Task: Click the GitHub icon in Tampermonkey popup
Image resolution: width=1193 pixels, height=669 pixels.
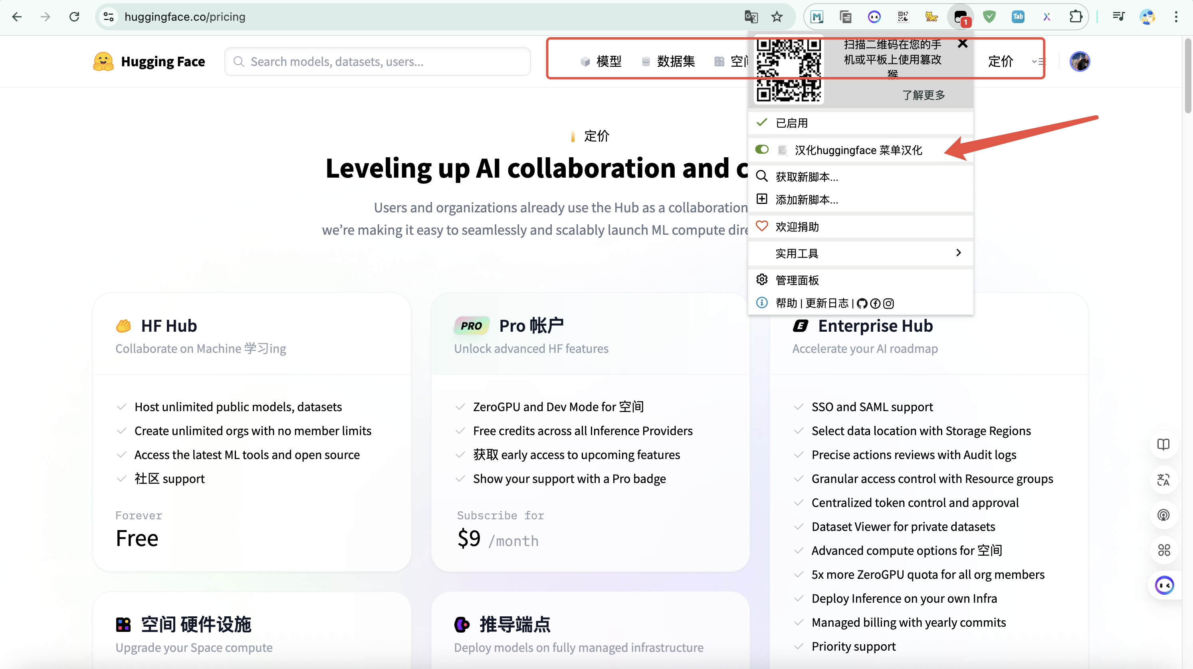Action: (862, 304)
